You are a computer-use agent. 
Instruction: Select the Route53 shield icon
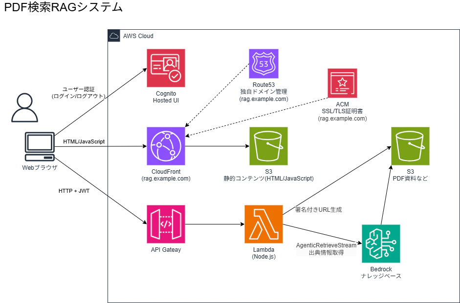(263, 63)
